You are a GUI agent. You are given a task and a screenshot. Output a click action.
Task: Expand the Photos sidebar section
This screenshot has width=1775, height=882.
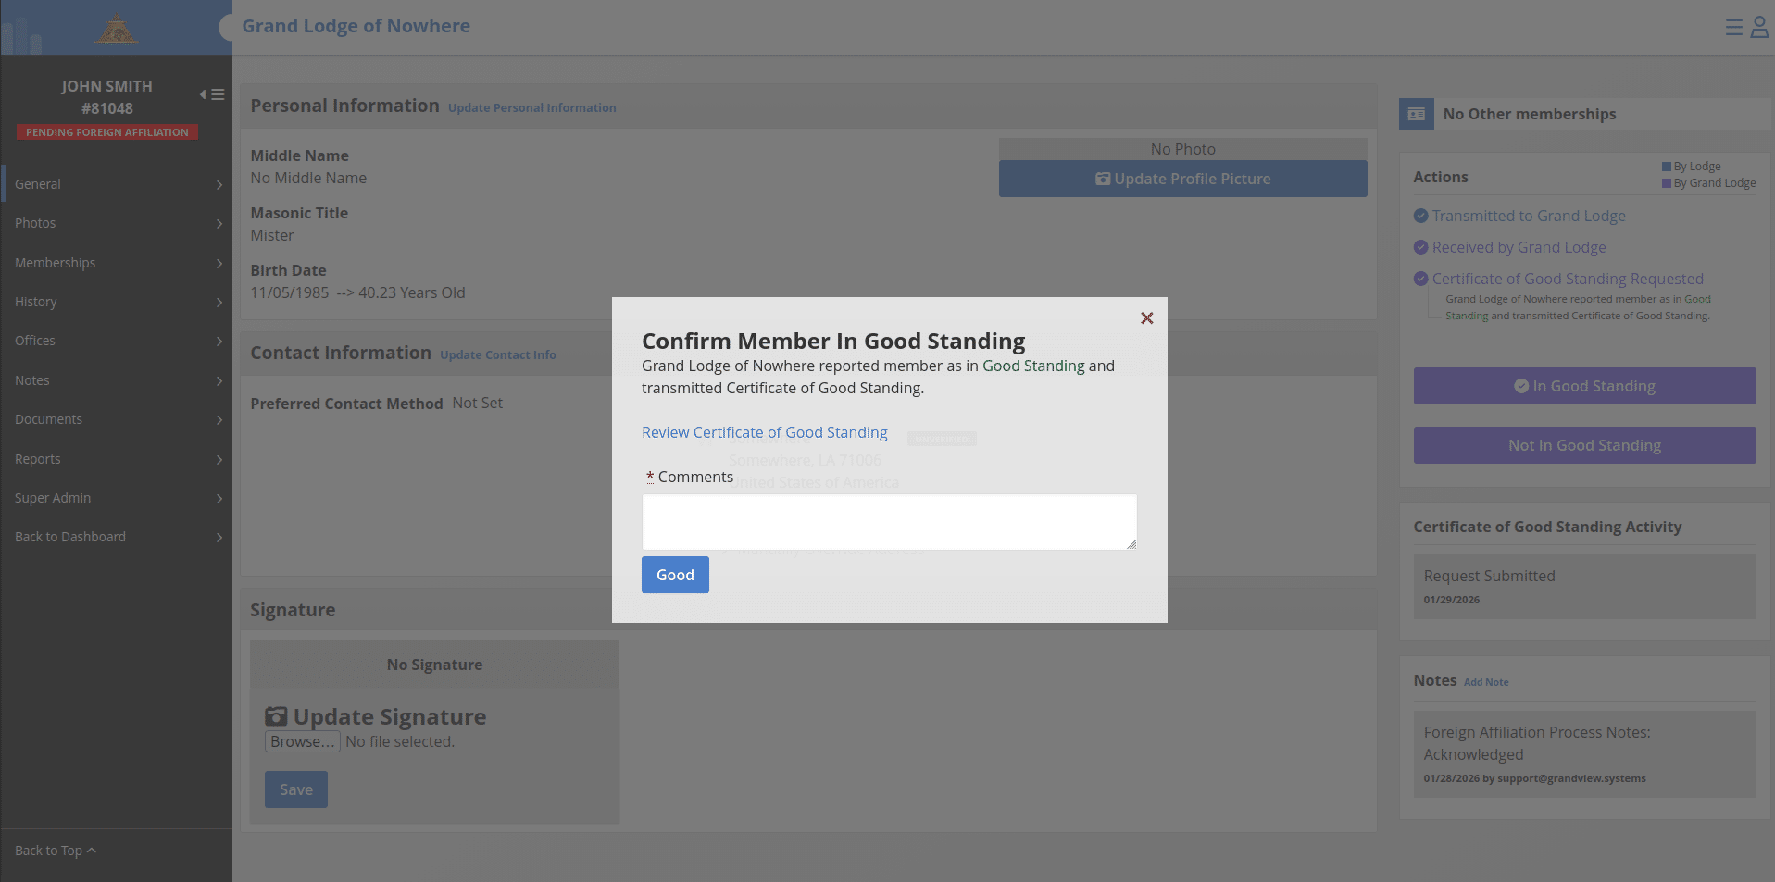click(x=117, y=223)
